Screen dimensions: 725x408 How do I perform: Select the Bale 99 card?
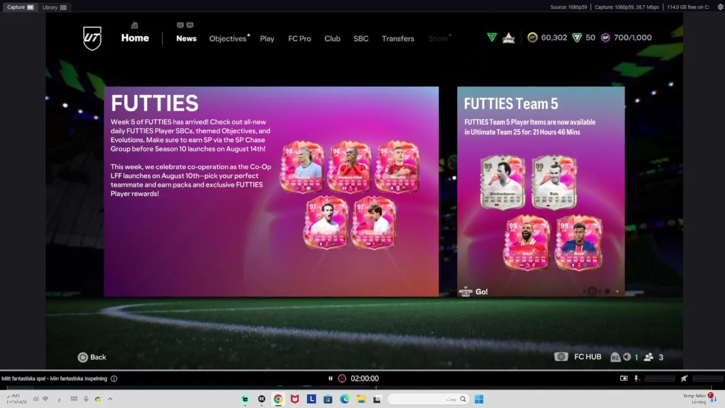tap(554, 182)
